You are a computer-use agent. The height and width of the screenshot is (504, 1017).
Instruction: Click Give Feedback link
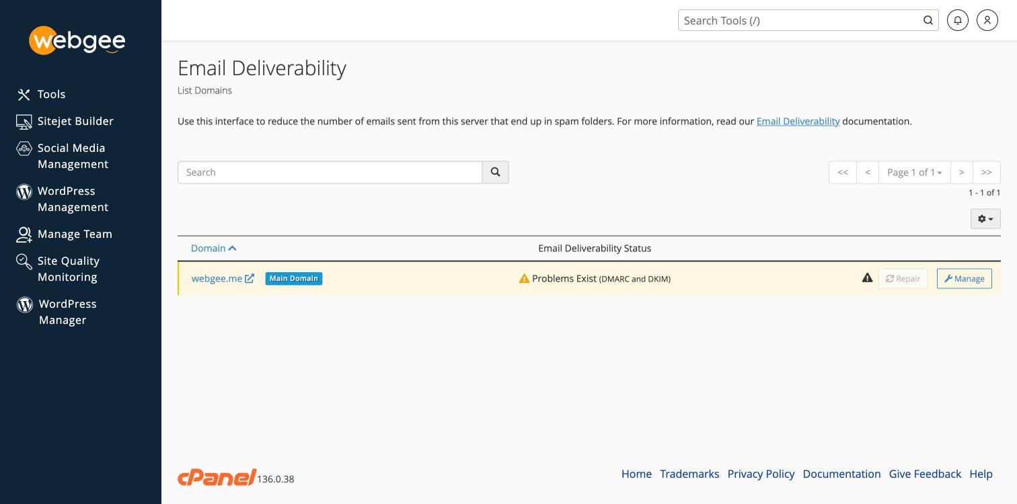coord(925,474)
